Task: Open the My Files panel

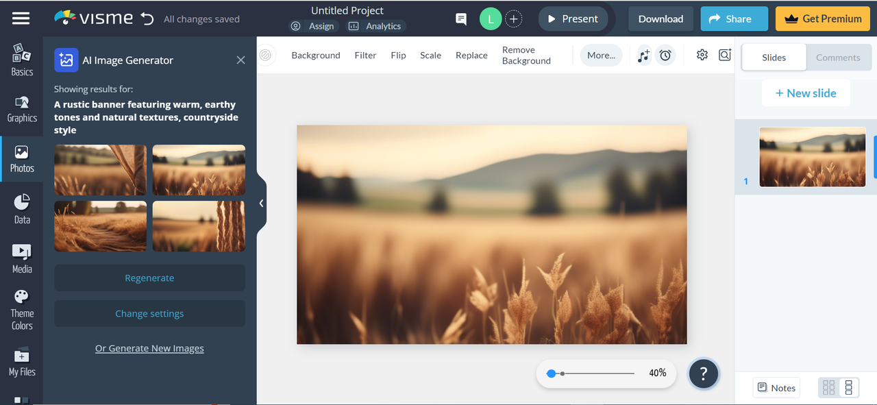Action: pyautogui.click(x=22, y=363)
